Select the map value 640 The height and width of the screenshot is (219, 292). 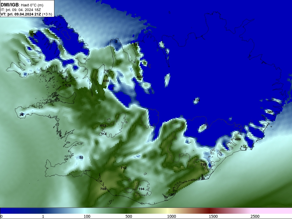pos(140,77)
